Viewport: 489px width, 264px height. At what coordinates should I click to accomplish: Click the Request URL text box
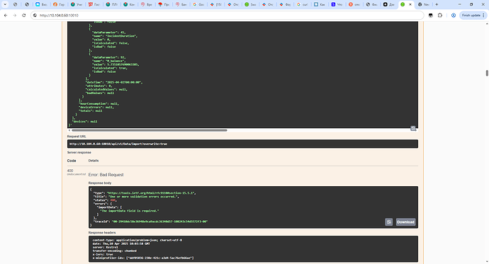pyautogui.click(x=242, y=144)
